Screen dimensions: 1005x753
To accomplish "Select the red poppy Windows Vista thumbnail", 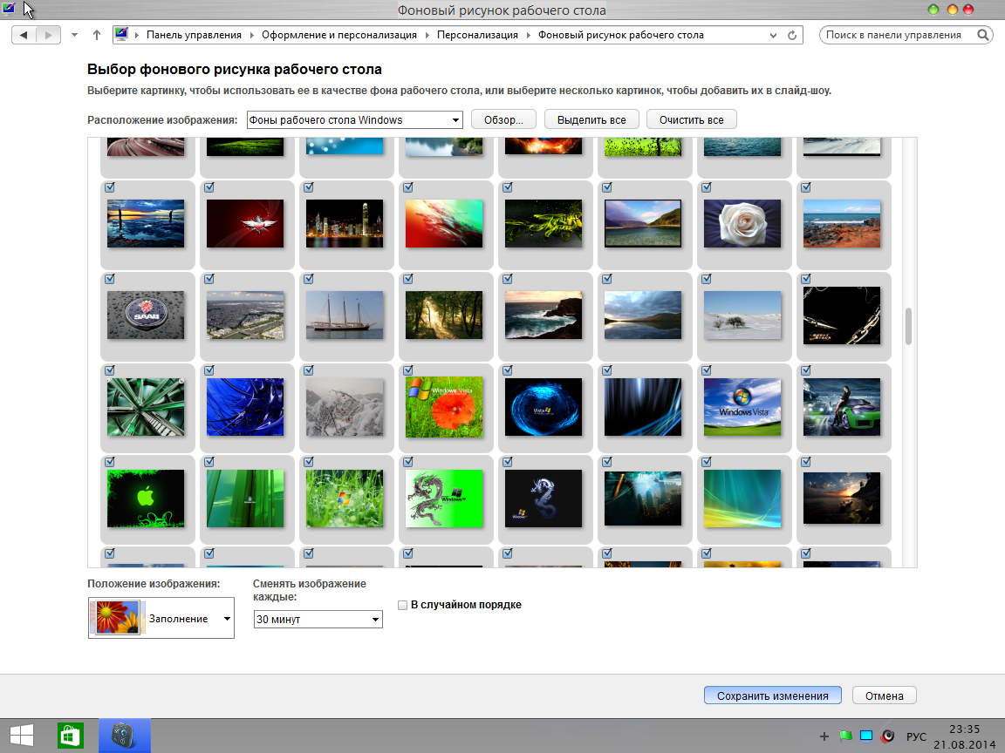I will pyautogui.click(x=444, y=407).
